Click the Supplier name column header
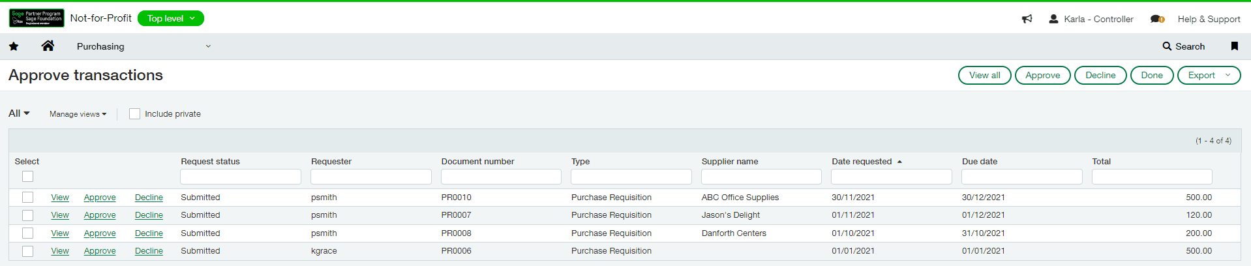 pyautogui.click(x=730, y=162)
